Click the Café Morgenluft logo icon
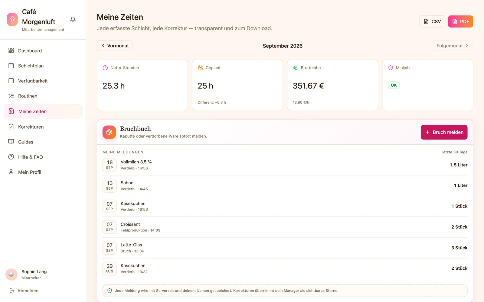 12,19
